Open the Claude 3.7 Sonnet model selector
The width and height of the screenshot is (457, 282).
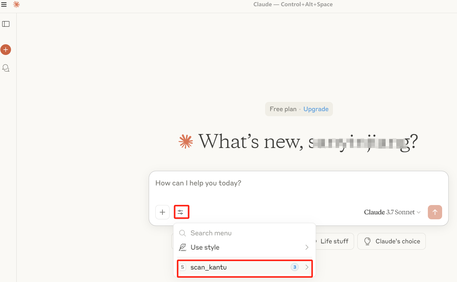392,212
